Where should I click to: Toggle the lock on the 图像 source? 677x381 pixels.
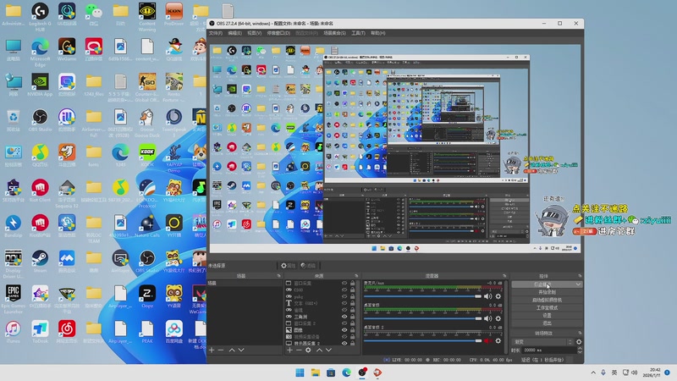point(352,330)
